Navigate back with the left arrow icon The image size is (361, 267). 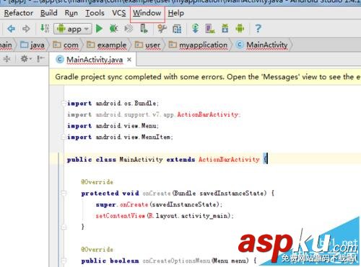(11, 29)
